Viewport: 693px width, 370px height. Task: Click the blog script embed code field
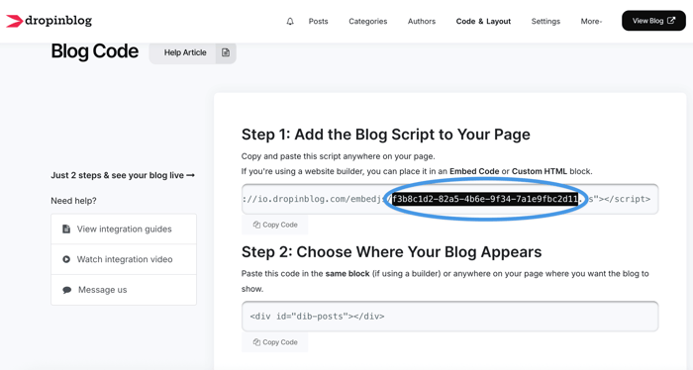click(449, 199)
